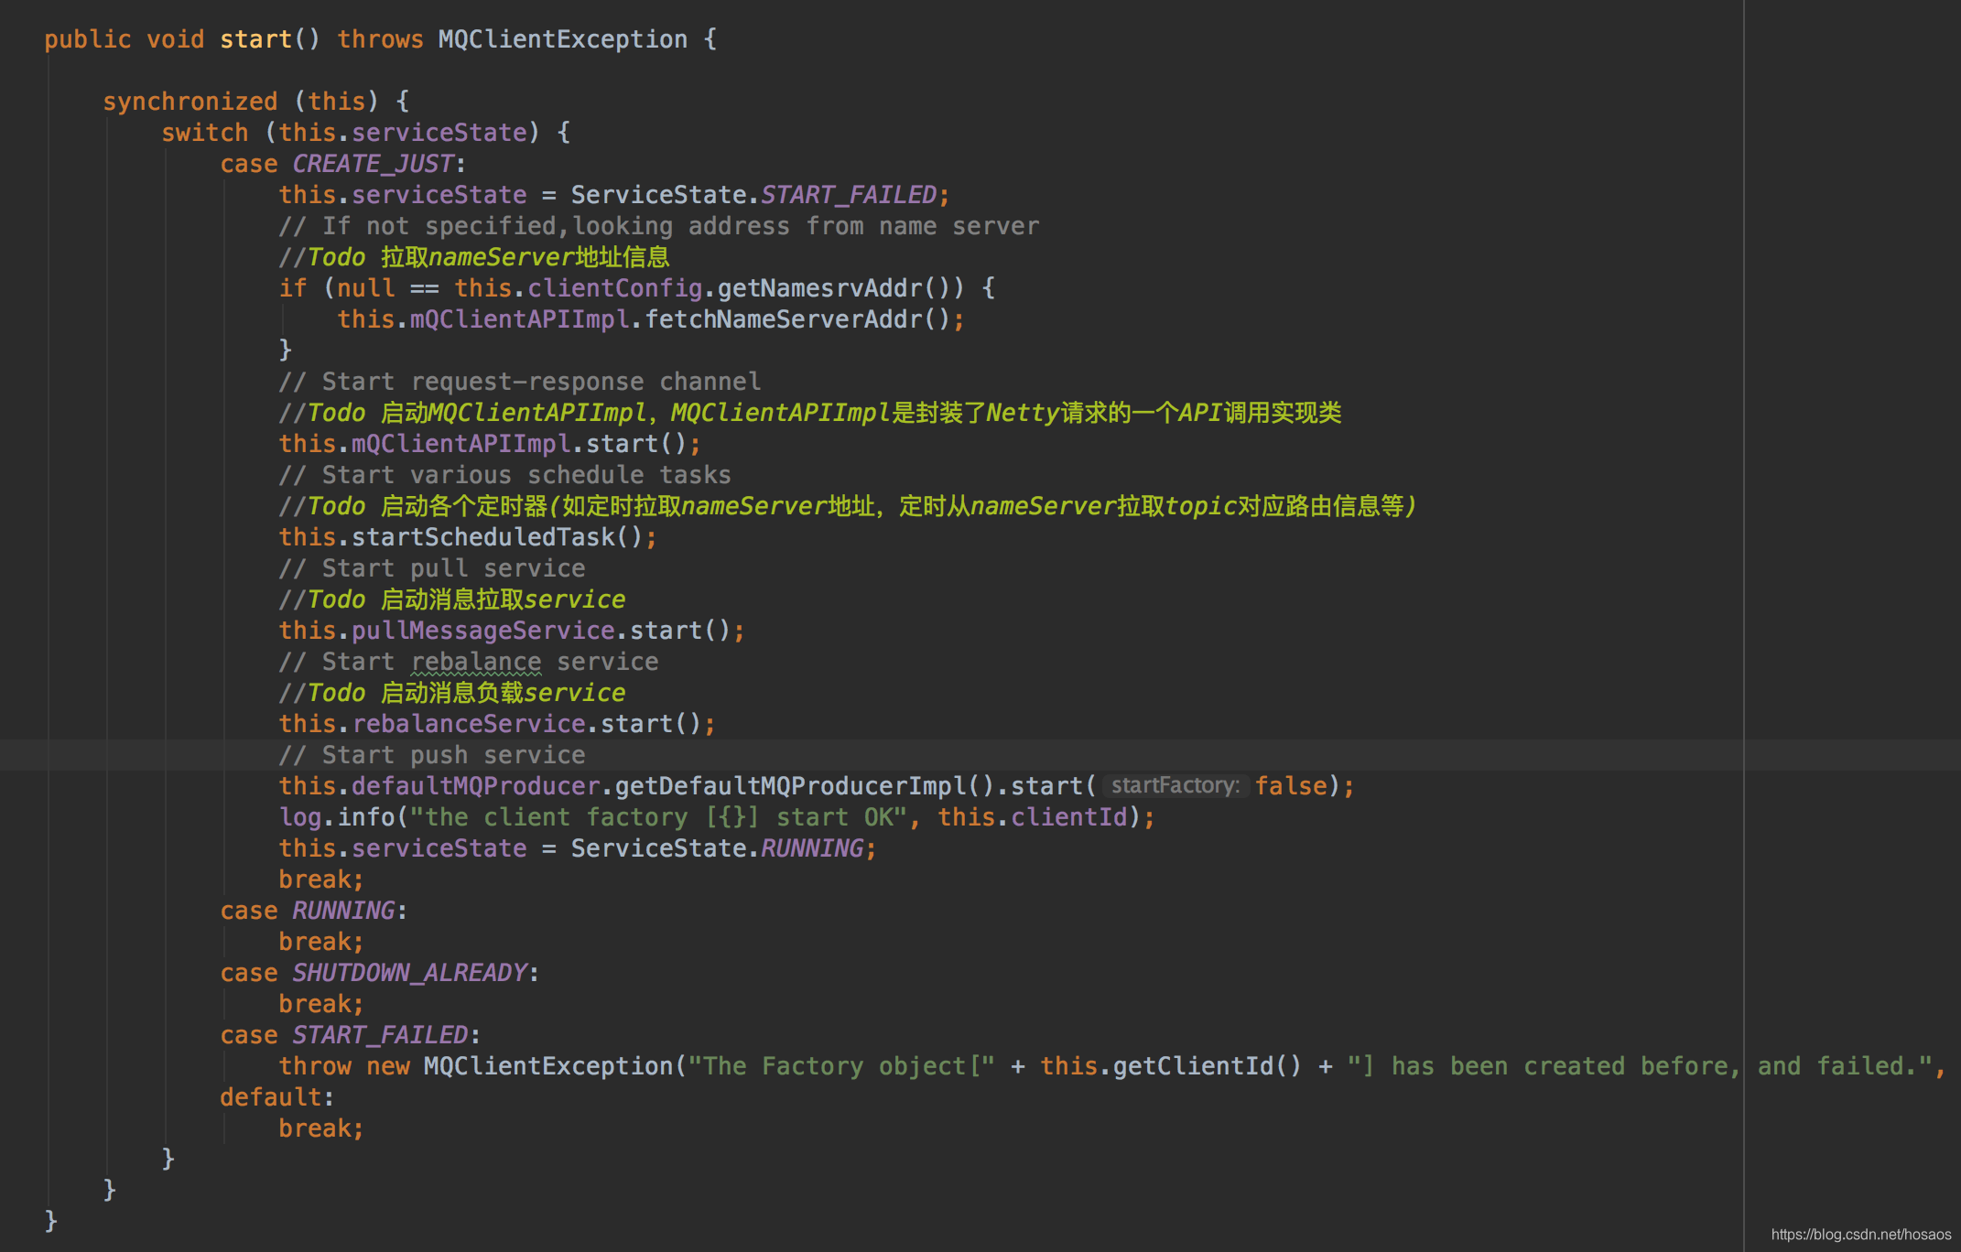Click string 'has been created before, and failed.'

coord(1640,1066)
